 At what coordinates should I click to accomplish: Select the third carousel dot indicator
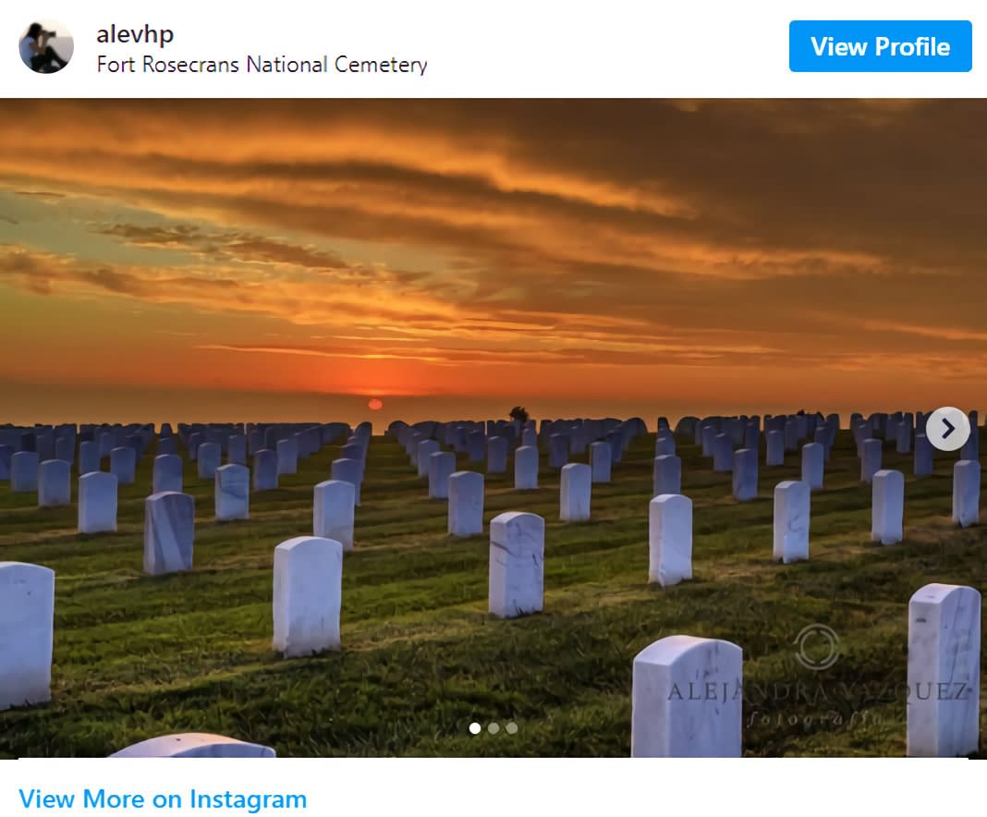click(x=512, y=728)
